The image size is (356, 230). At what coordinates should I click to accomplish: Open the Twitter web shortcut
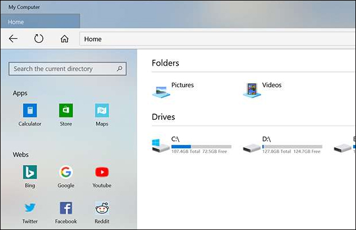pos(30,208)
